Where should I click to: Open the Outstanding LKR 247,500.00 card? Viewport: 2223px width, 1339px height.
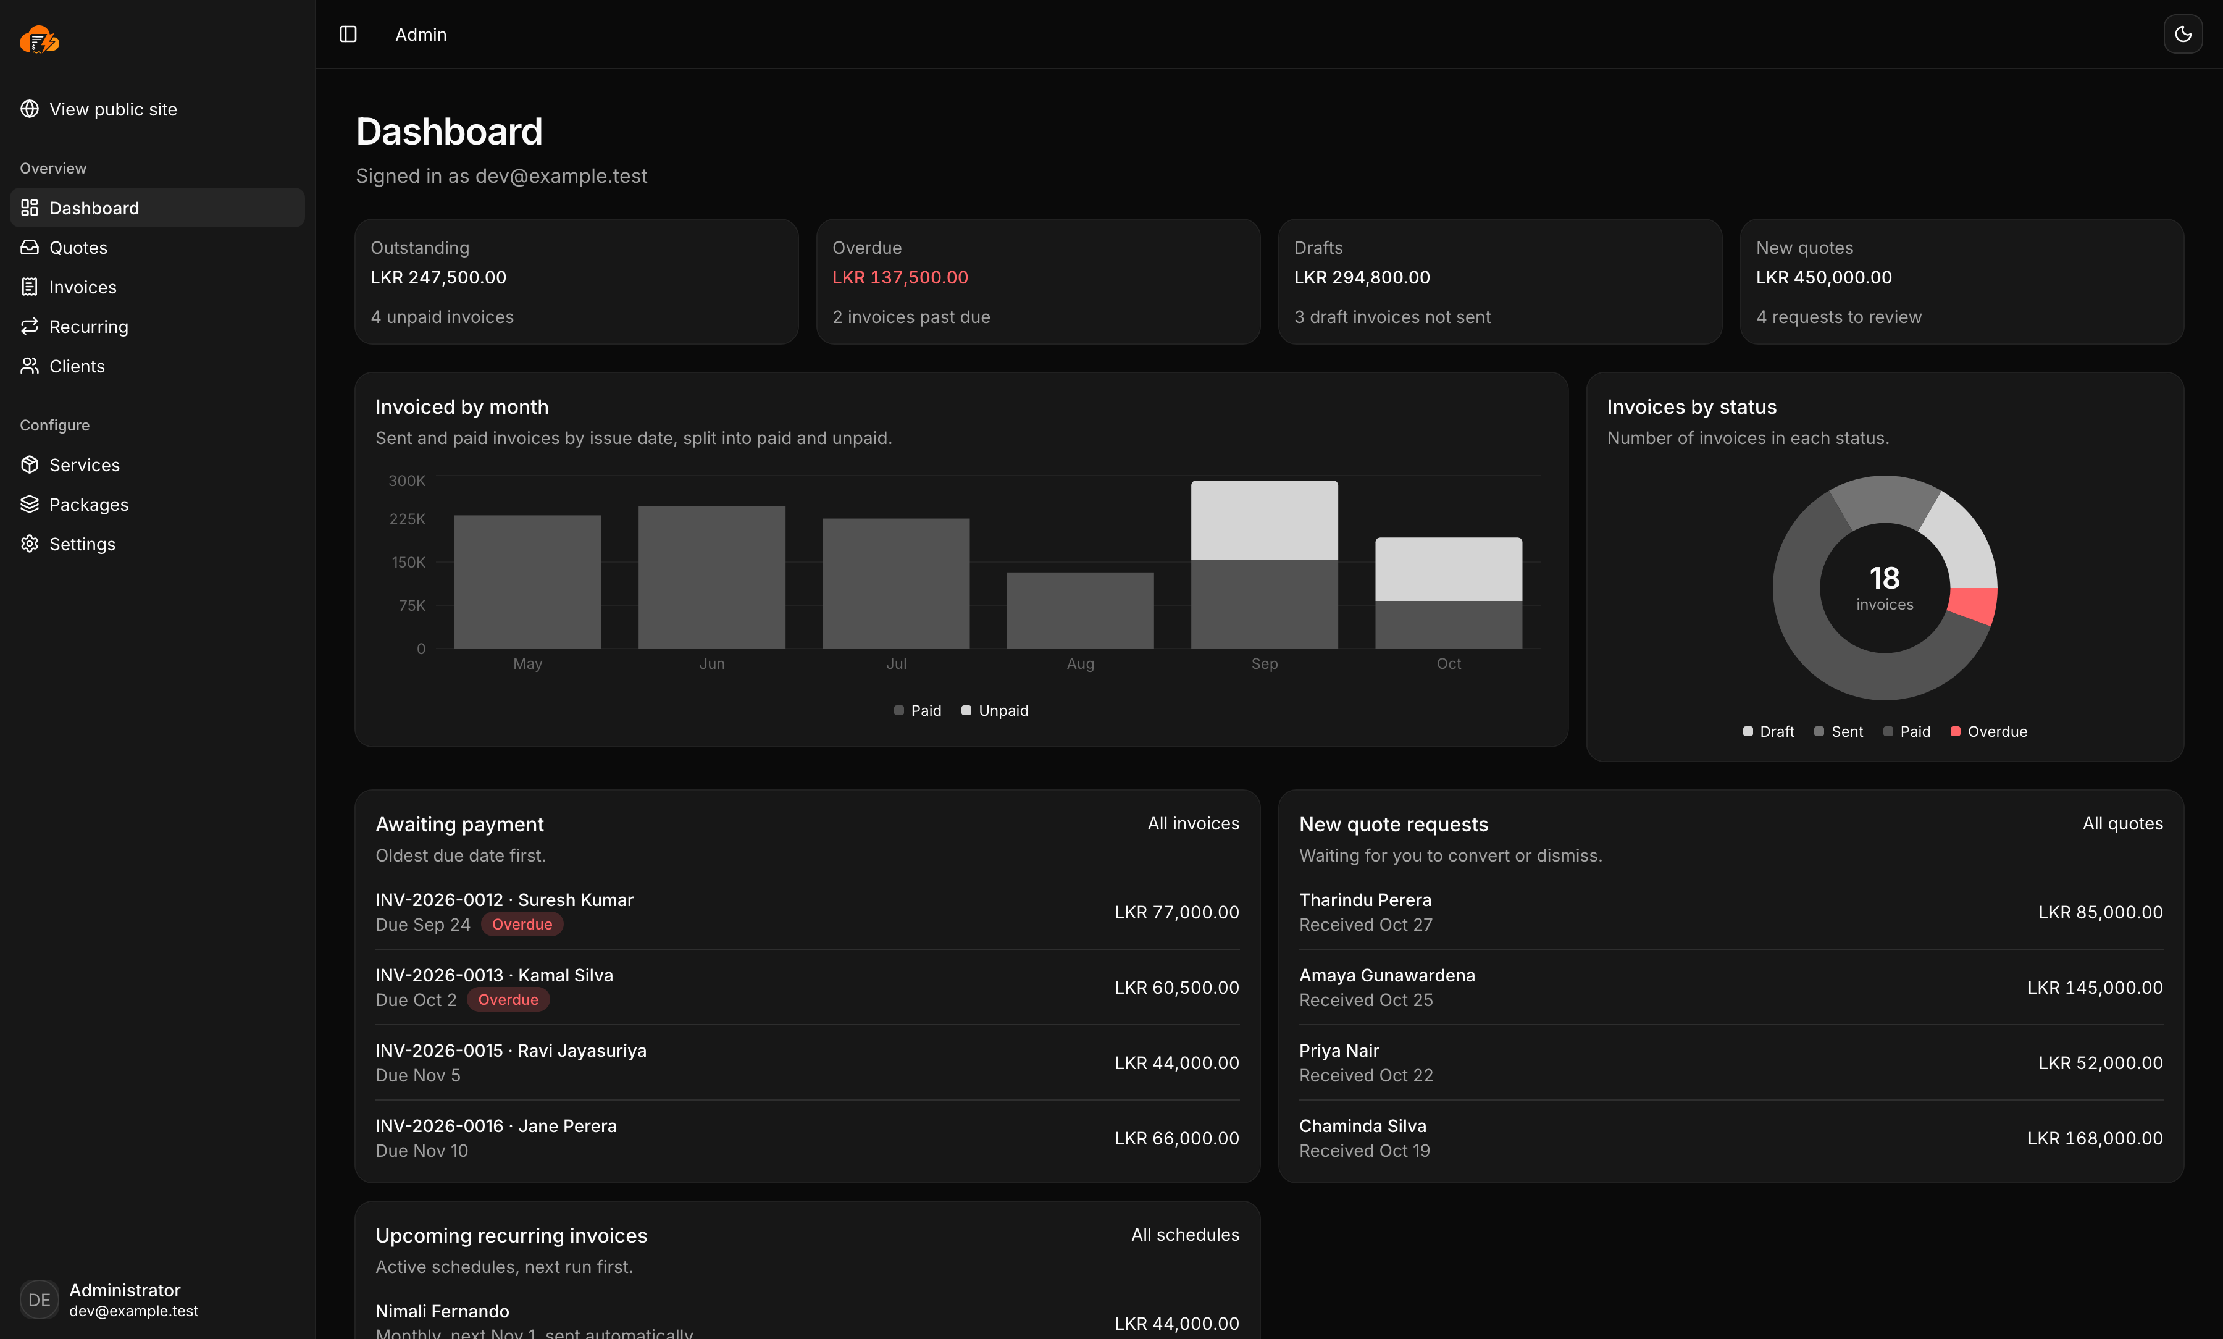coord(576,282)
